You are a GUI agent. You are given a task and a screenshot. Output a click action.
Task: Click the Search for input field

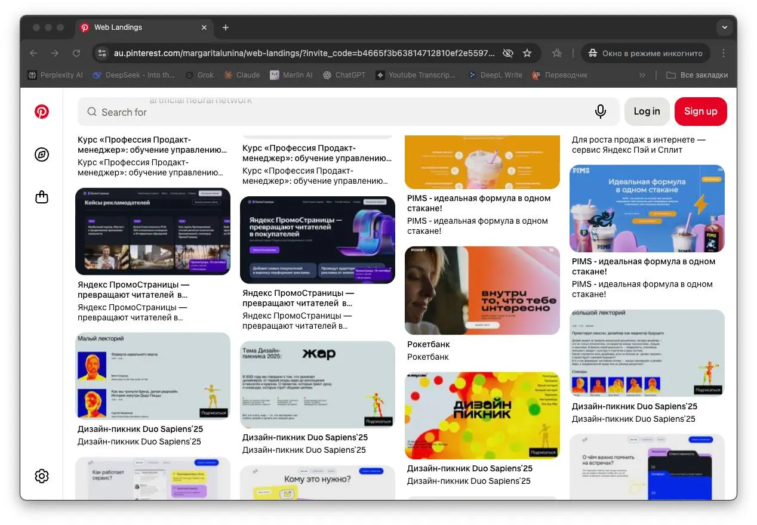click(x=334, y=112)
